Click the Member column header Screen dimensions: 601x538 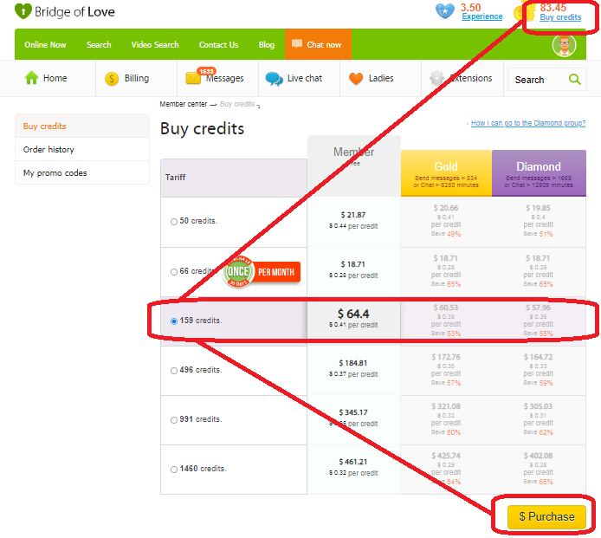pyautogui.click(x=354, y=166)
